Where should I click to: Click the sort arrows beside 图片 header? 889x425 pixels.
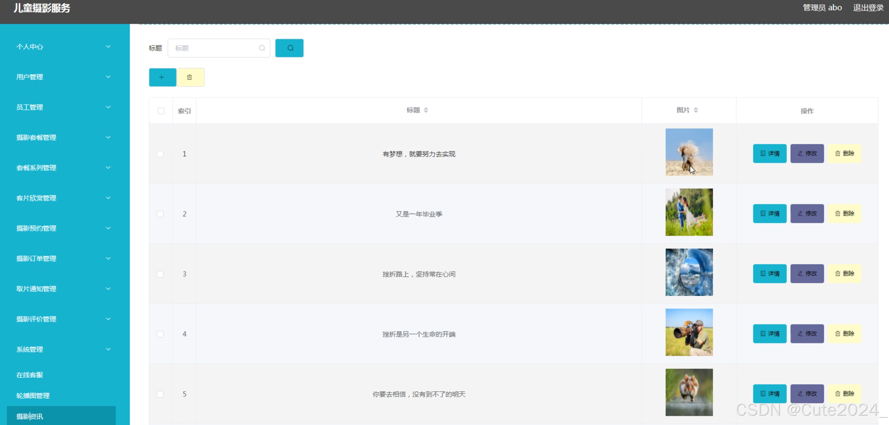point(696,110)
